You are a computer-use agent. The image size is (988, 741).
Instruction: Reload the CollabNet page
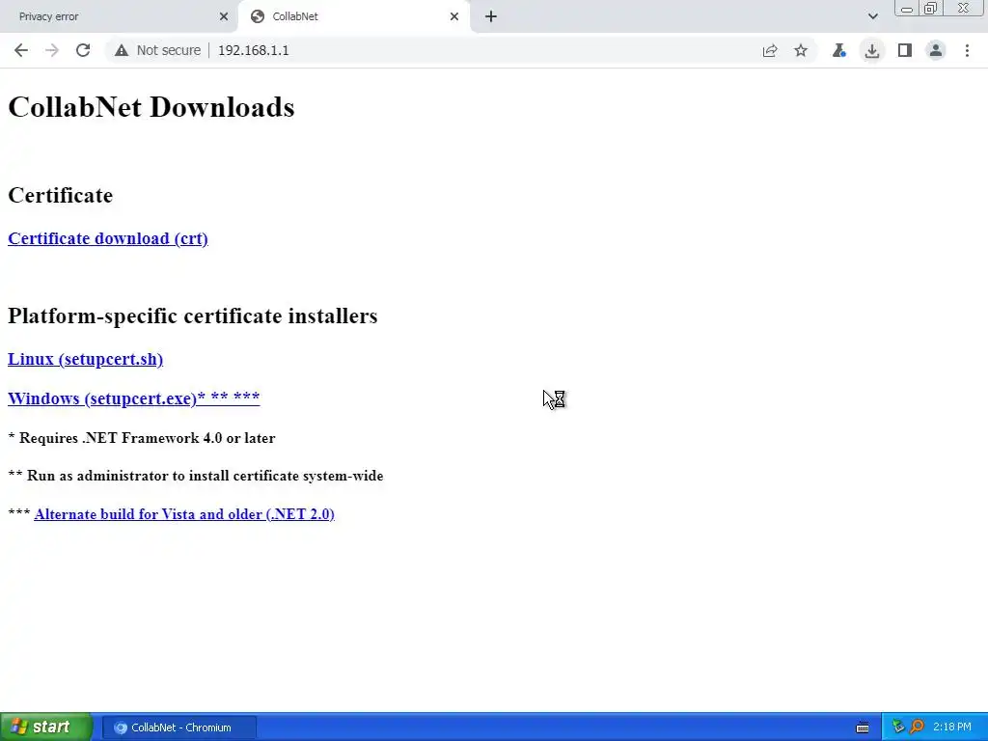point(83,50)
